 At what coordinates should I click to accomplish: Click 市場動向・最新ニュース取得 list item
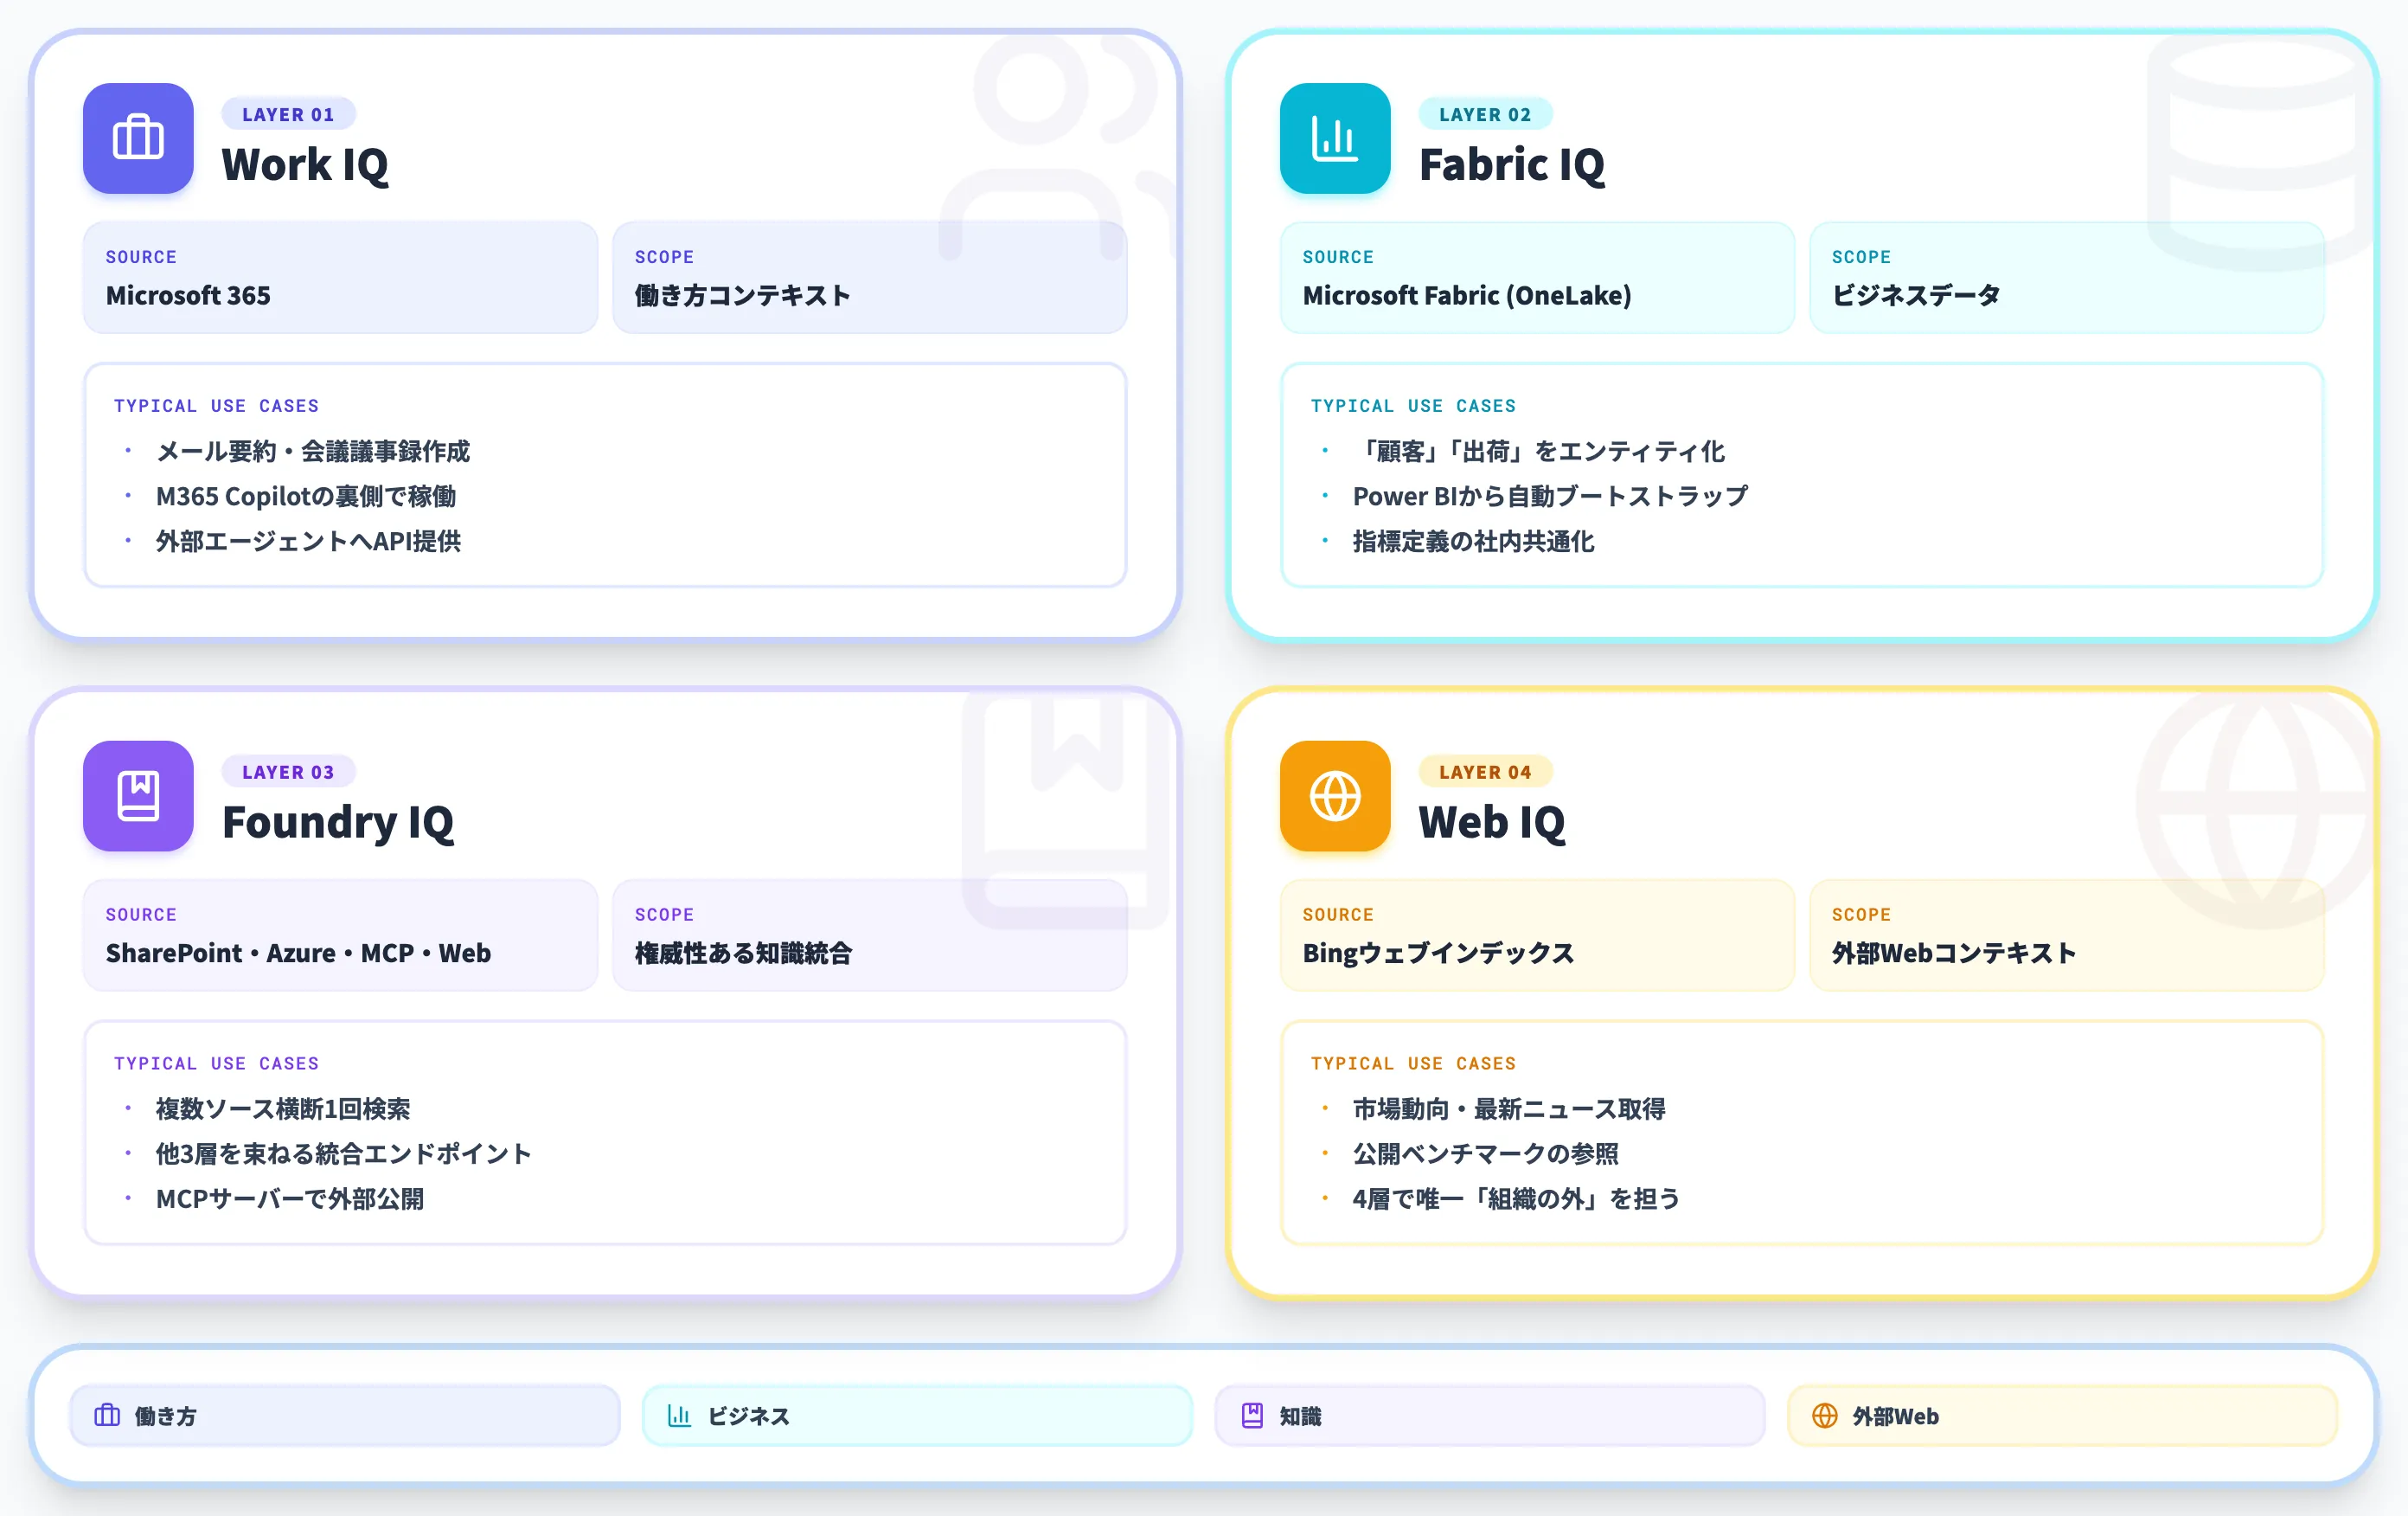[x=1509, y=1108]
